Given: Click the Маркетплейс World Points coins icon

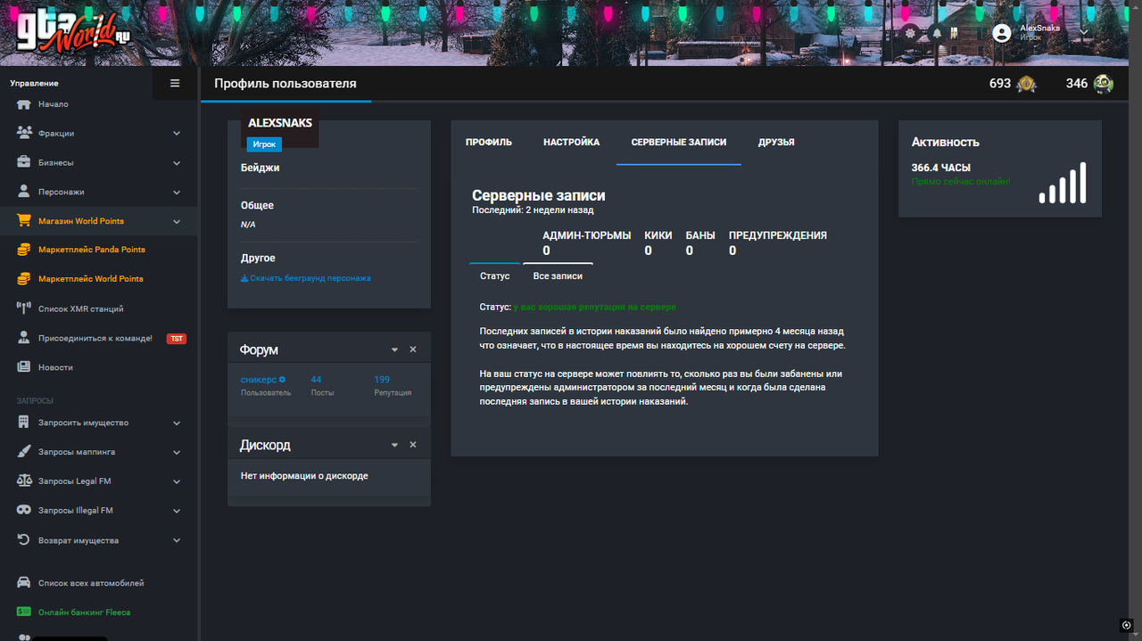Looking at the screenshot, I should [x=24, y=279].
